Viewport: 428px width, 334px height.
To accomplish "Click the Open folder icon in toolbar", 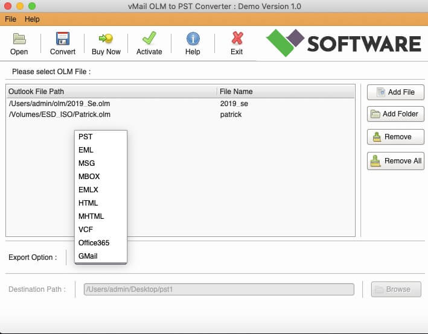I will coord(19,39).
